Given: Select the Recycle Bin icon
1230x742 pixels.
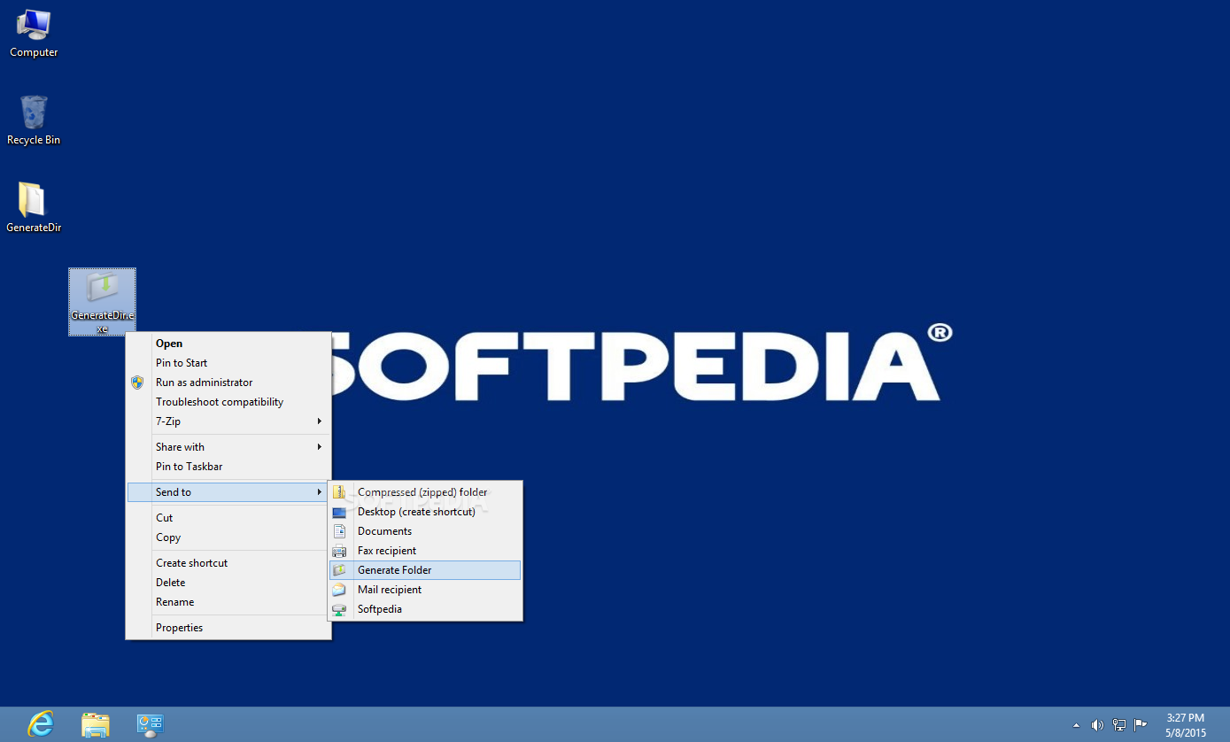Looking at the screenshot, I should pyautogui.click(x=34, y=120).
